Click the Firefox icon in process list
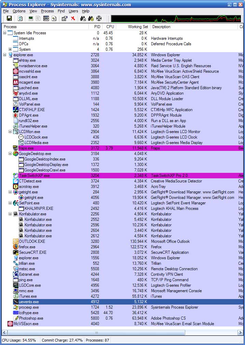 click(x=16, y=247)
